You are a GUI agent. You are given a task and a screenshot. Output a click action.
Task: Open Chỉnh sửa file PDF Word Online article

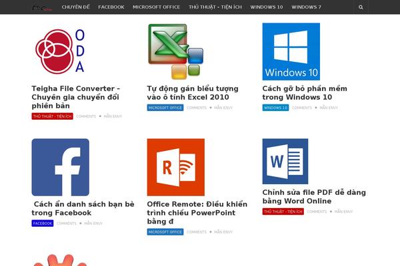pyautogui.click(x=314, y=197)
